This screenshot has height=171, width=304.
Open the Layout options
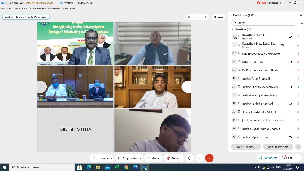[218, 17]
